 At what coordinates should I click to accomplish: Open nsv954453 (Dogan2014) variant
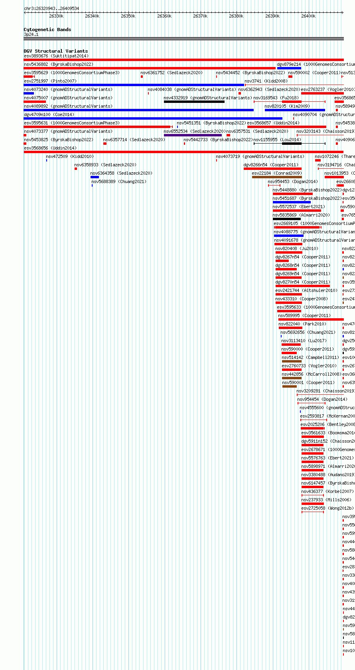tap(293, 182)
